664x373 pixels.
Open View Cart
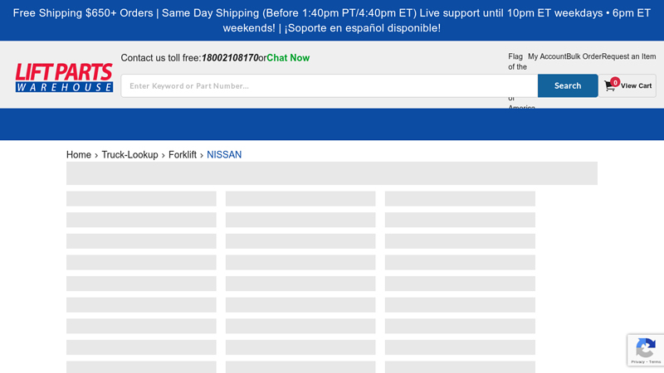636,86
